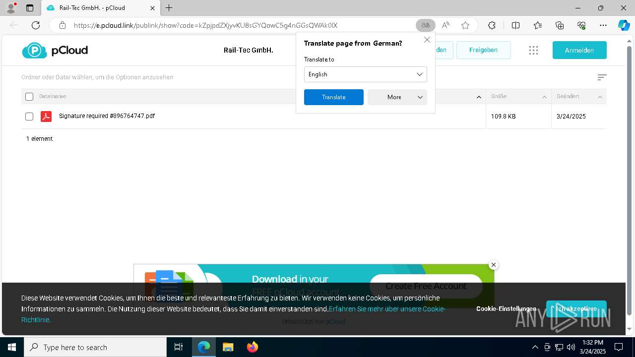Refresh the current page
The image size is (635, 357).
(36, 25)
